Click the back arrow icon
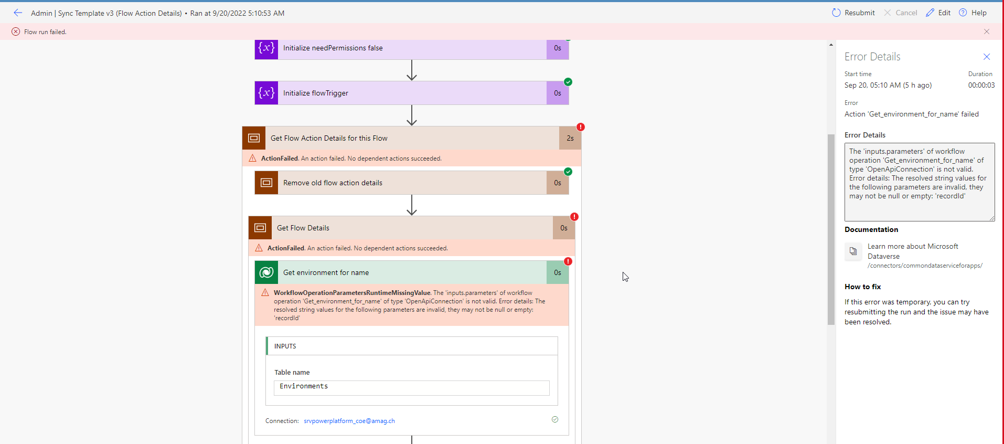 [x=18, y=13]
